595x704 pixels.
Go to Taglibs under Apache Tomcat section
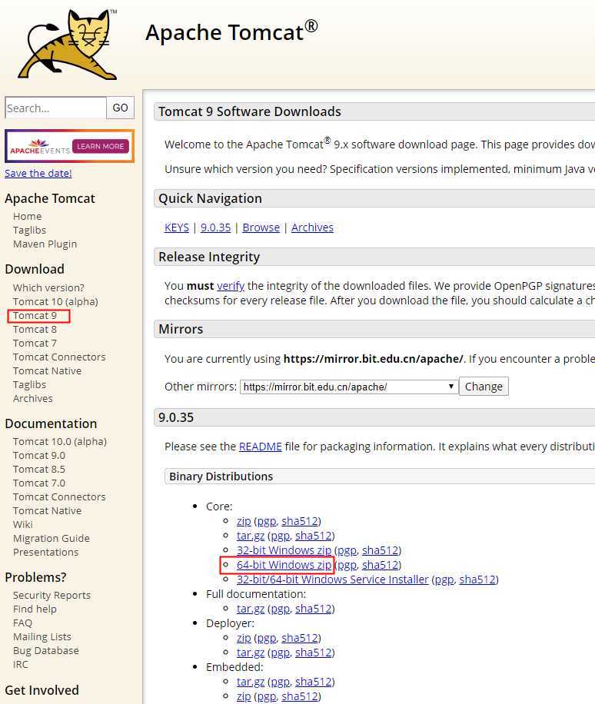click(x=30, y=231)
